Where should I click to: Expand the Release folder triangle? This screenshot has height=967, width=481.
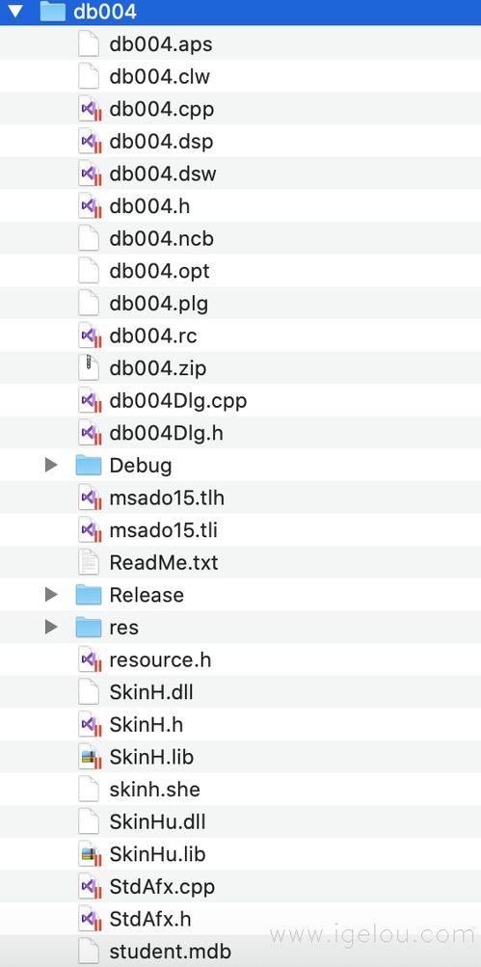point(51,595)
